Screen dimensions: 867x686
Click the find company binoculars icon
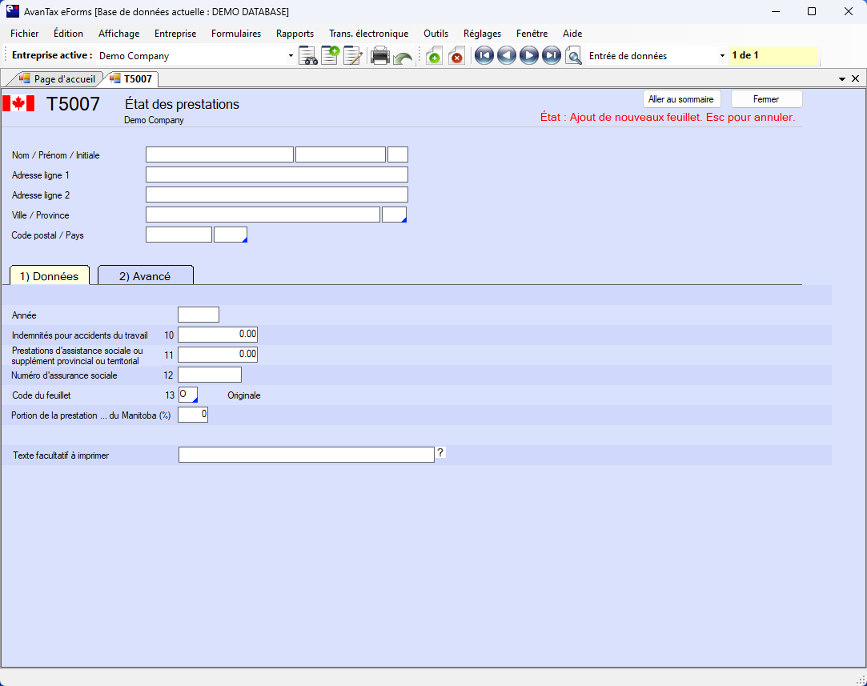tap(308, 56)
